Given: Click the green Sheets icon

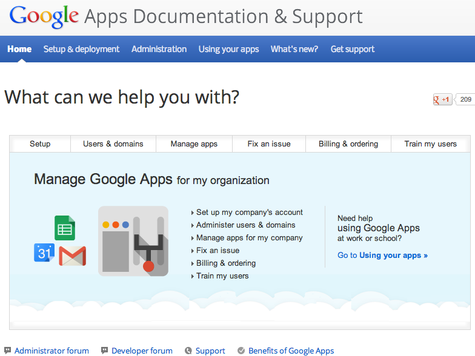Looking at the screenshot, I should 65,228.
